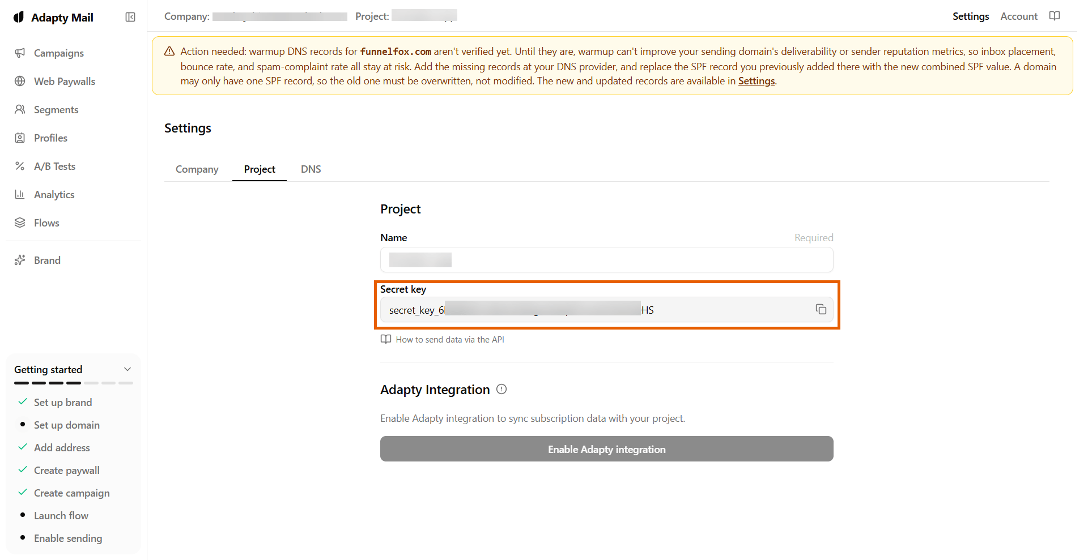Click the Create campaign checkmark
The image size is (1088, 560).
[23, 492]
